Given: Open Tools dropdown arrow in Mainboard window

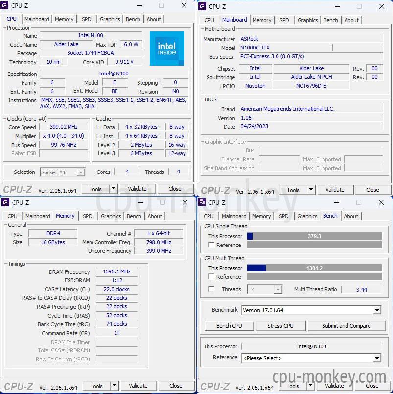Looking at the screenshot, I should point(311,190).
